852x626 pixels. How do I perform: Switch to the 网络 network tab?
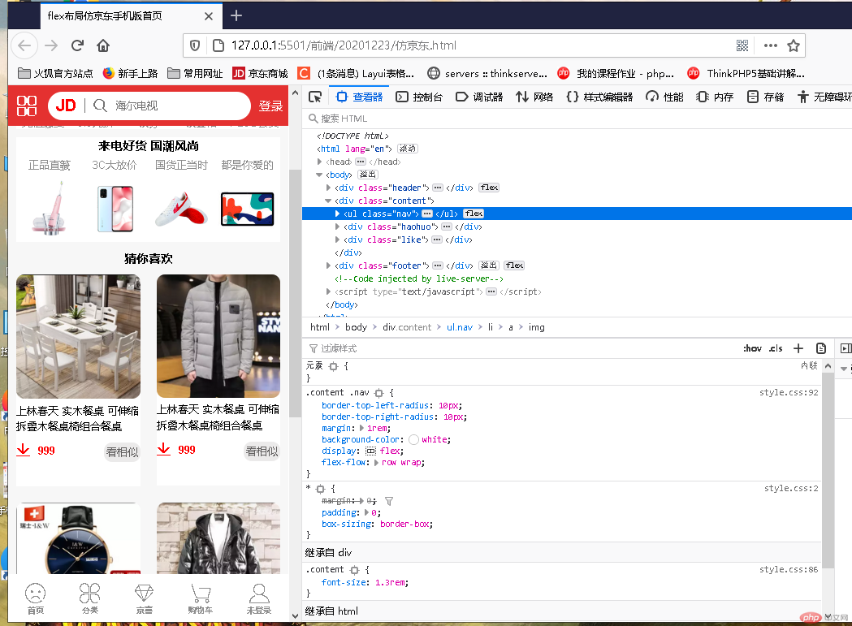click(x=534, y=97)
